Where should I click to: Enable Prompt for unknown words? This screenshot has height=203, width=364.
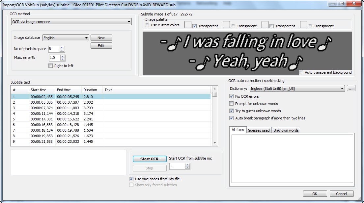coord(232,104)
